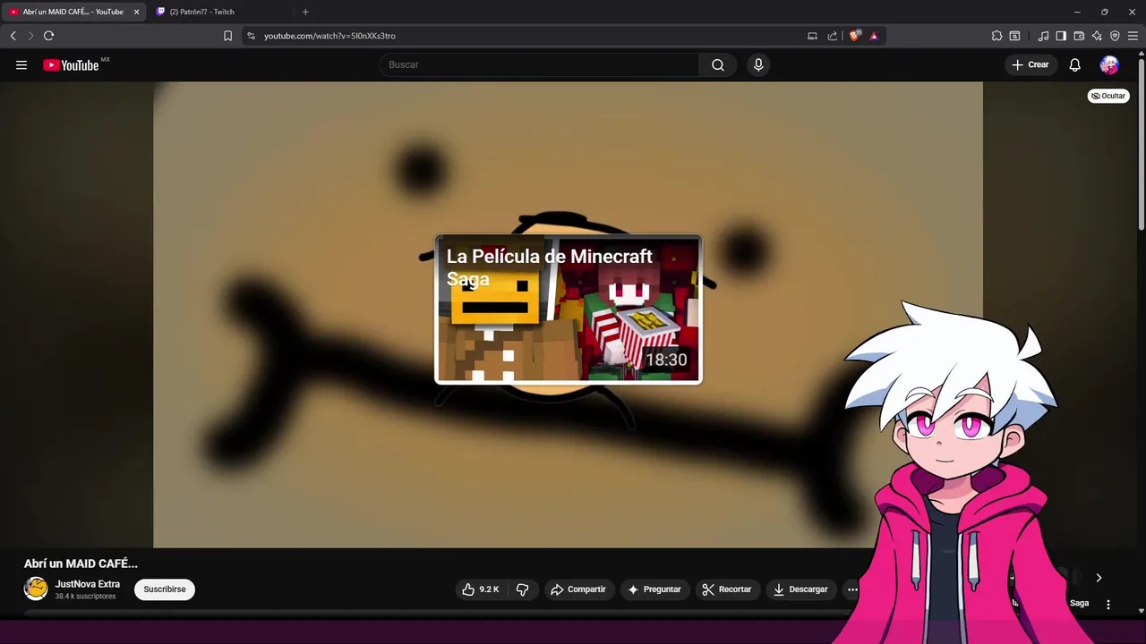Click Descargar to download video

[x=800, y=589]
